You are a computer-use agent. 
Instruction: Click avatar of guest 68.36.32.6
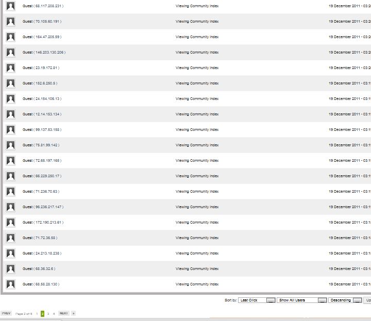pyautogui.click(x=10, y=269)
